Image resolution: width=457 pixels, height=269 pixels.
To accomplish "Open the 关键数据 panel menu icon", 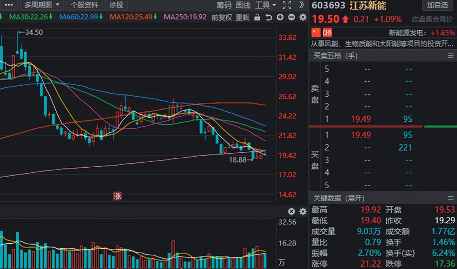I will pyautogui.click(x=451, y=198).
